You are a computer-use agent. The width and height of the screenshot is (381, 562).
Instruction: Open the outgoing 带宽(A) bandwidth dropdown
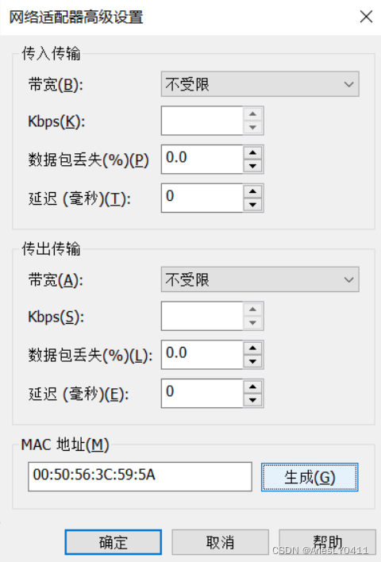pyautogui.click(x=260, y=279)
